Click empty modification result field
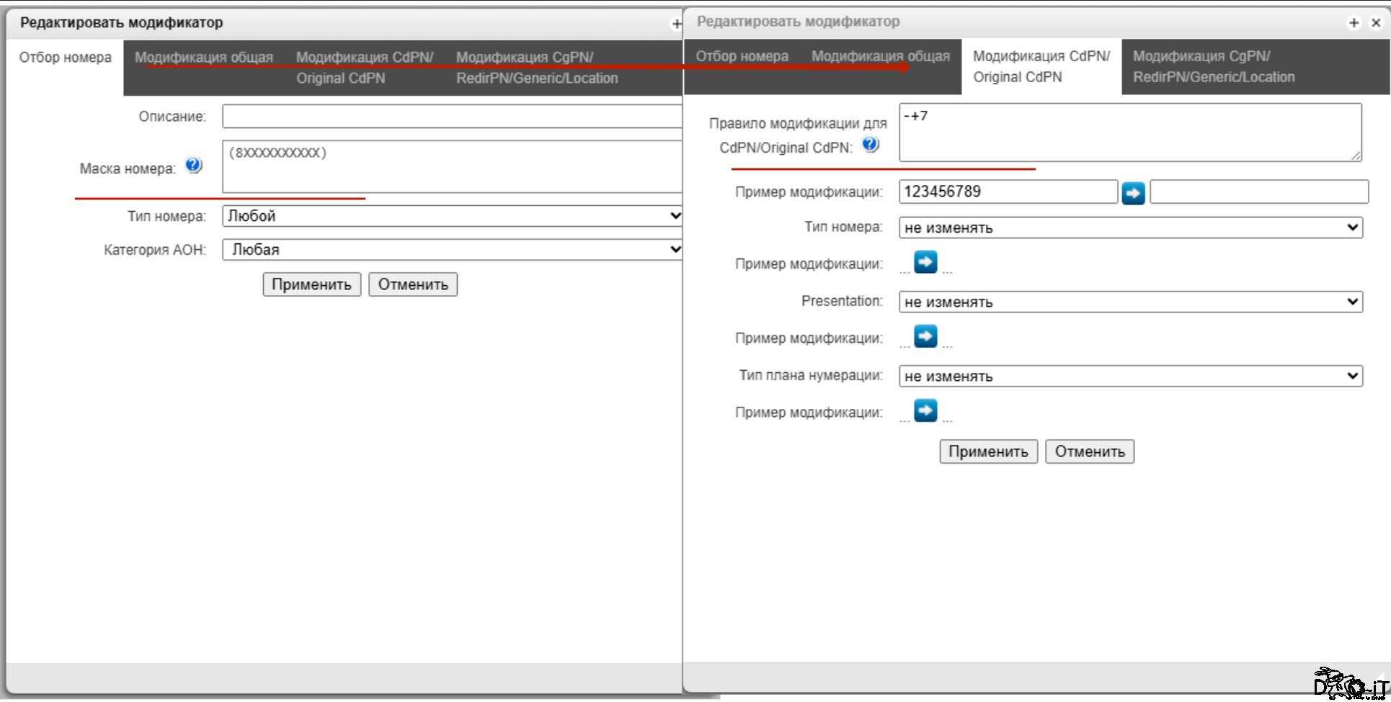The image size is (1391, 702). [x=1259, y=192]
